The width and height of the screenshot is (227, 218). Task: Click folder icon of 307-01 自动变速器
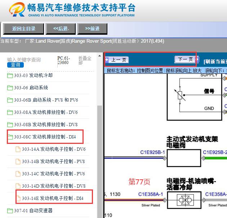click(10, 211)
